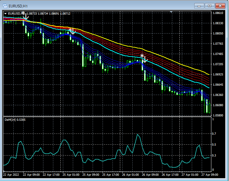Image resolution: width=229 pixels, height=181 pixels.
Task: Click the OHLC values 1.08733 1.08734 1.08691 1.08712
Action: [x=48, y=13]
